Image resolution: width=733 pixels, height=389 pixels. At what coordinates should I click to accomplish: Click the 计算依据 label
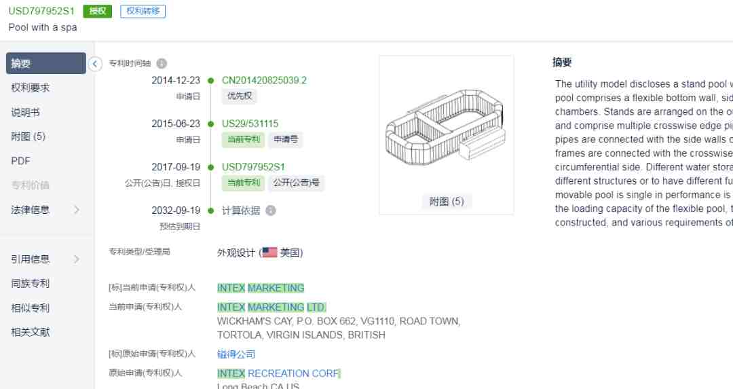pos(241,210)
